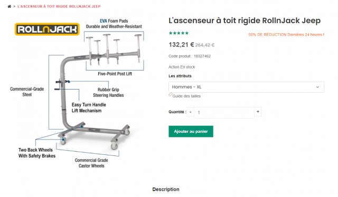Click the product title heading
Viewport: 338px width, 197px height.
click(245, 21)
